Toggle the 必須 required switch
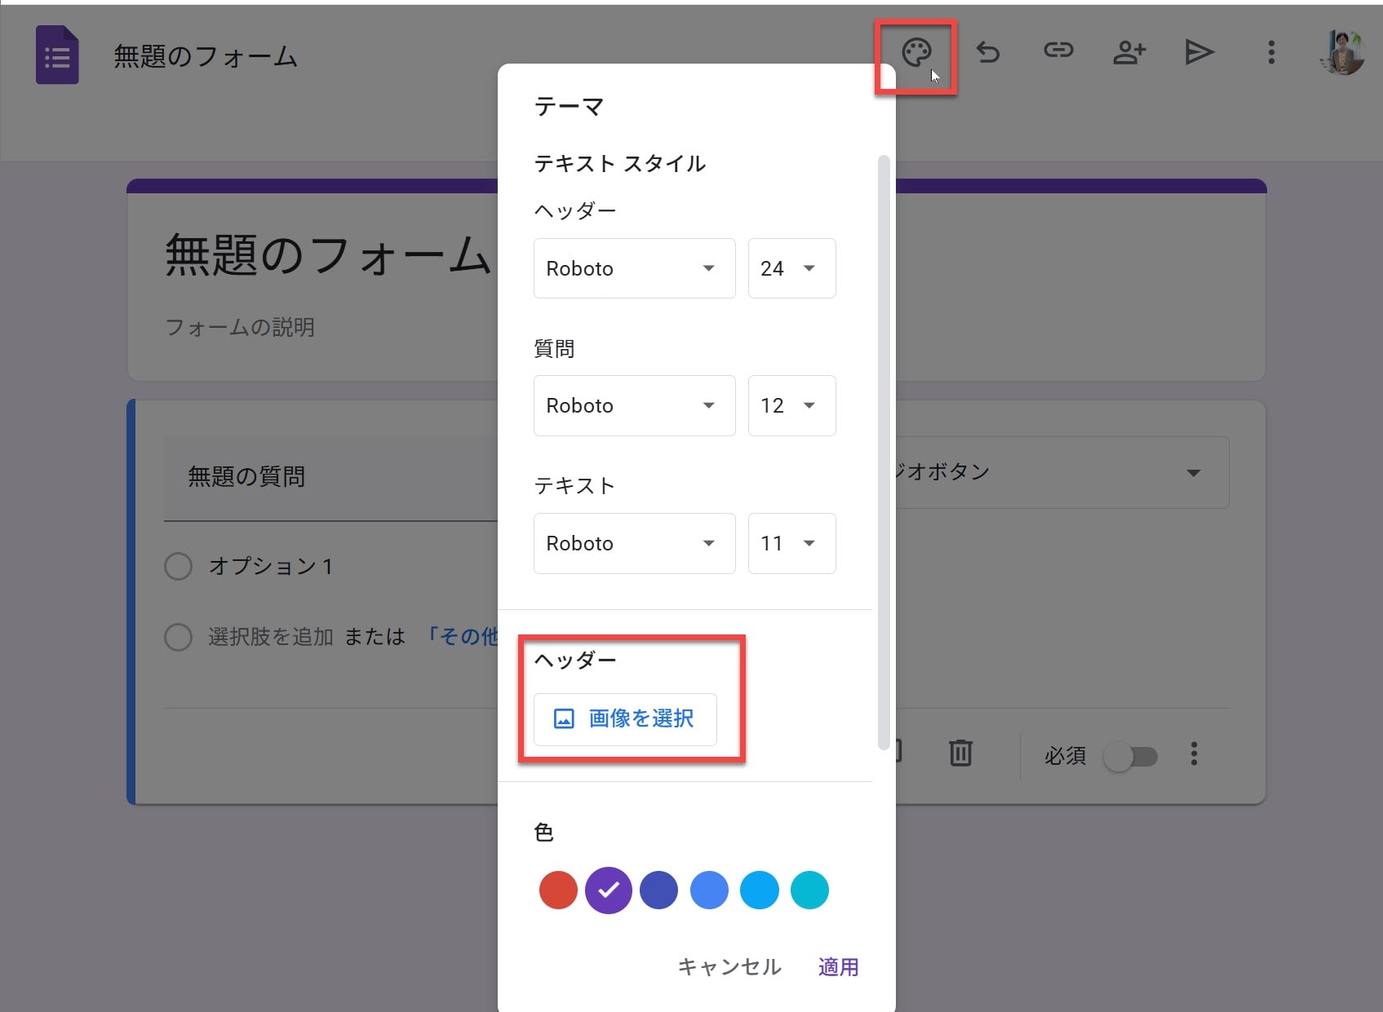 tap(1130, 757)
